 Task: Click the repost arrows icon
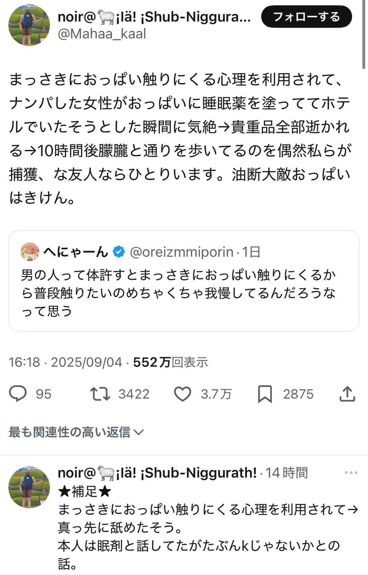pyautogui.click(x=100, y=394)
